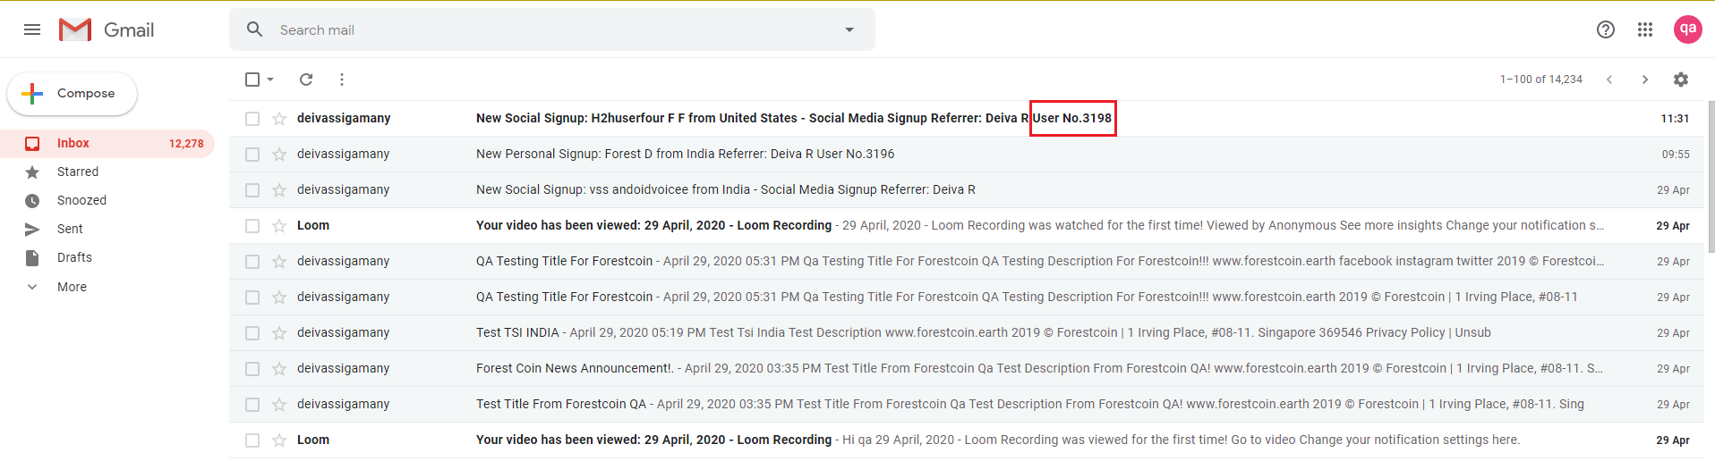1715x461 pixels.
Task: Open the main menu hamburger icon
Action: click(x=32, y=29)
